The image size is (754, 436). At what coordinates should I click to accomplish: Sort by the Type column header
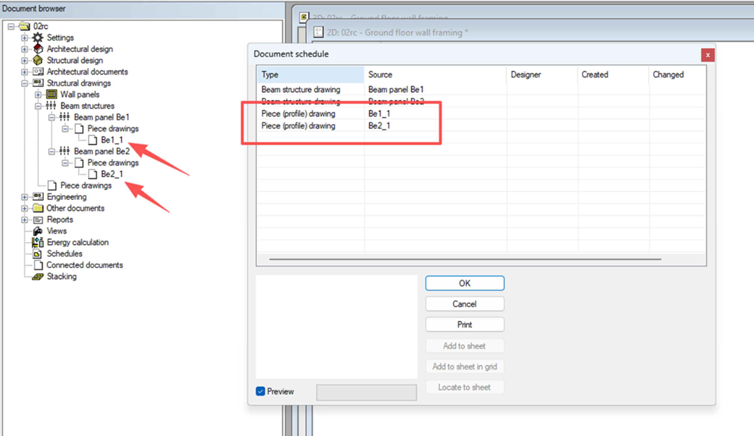(310, 75)
